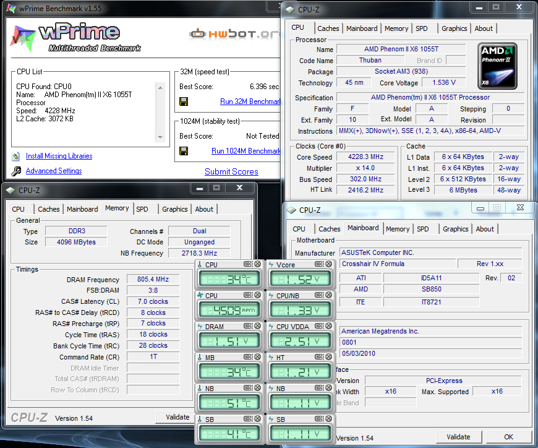Close the CPU fan RPM sensor widget
This screenshot has height=448, width=538.
[x=258, y=295]
